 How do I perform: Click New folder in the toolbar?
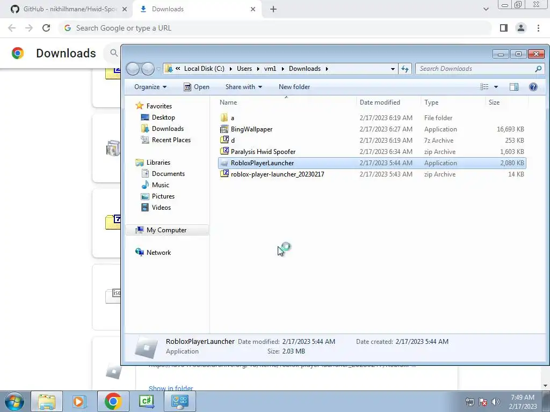(294, 87)
